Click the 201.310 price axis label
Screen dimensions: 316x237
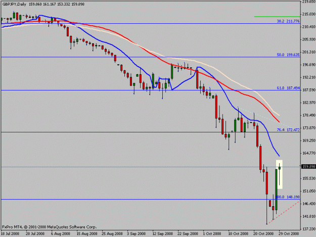coord(309,52)
